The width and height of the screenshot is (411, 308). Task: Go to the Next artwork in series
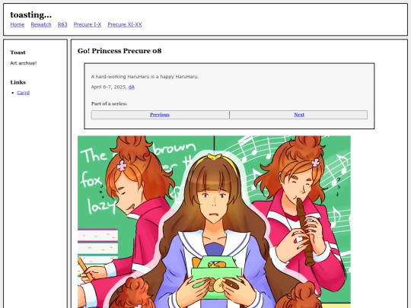[x=299, y=115]
